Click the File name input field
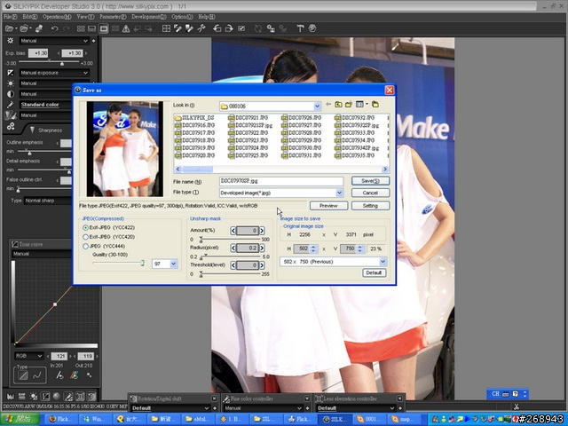The width and height of the screenshot is (568, 426). click(281, 181)
